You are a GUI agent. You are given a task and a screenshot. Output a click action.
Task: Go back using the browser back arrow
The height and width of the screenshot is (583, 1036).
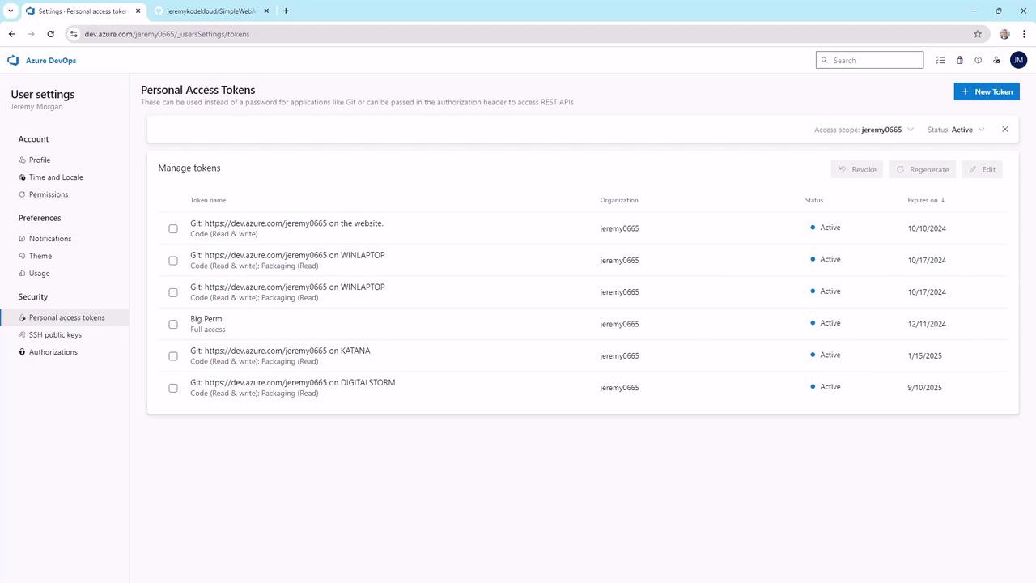11,34
